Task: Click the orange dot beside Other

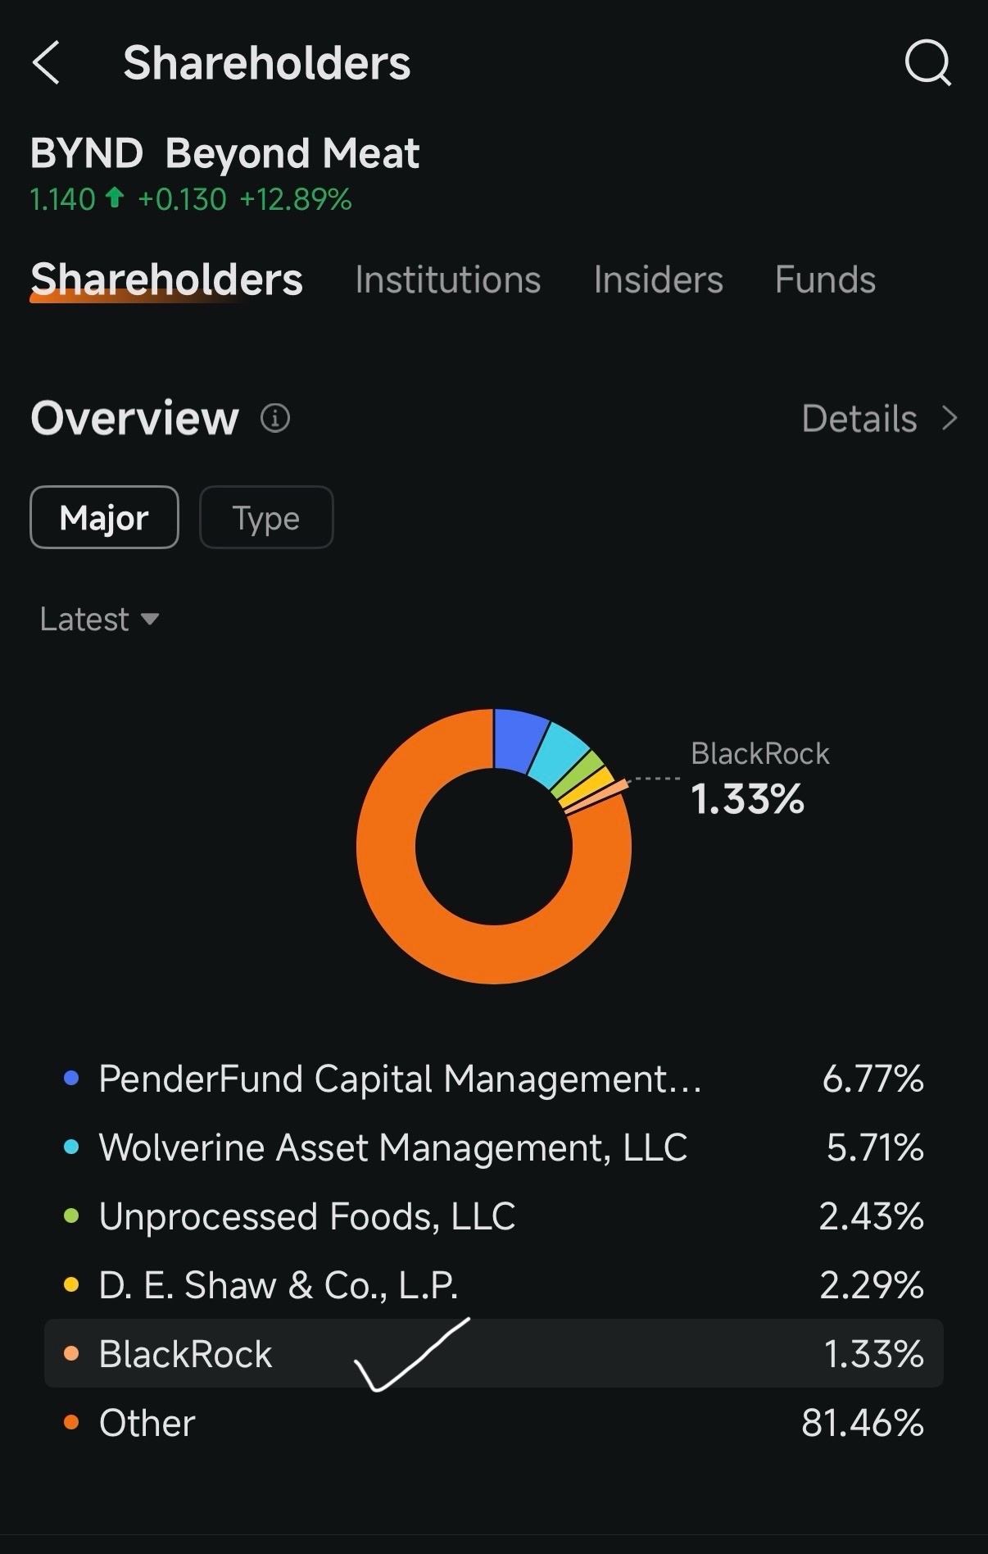Action: click(x=71, y=1422)
